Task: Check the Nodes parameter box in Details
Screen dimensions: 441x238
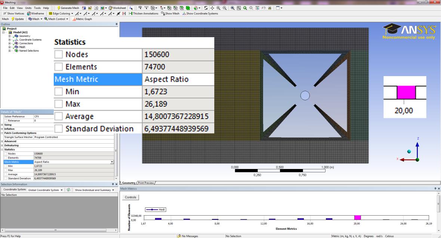Action: pos(6,154)
